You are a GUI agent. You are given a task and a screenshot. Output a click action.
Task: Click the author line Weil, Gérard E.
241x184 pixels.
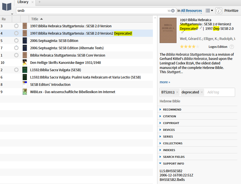[207, 39]
